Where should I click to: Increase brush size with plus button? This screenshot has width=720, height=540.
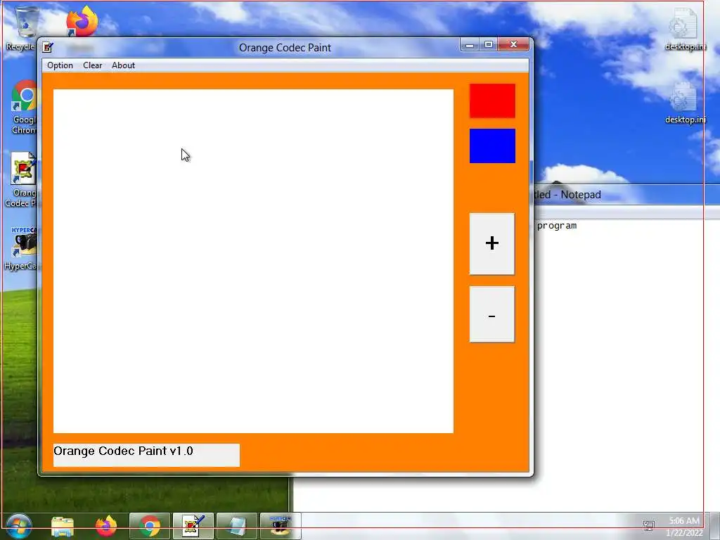(x=491, y=244)
